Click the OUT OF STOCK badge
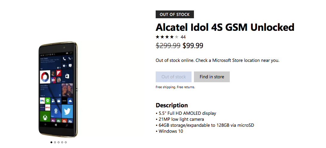The width and height of the screenshot is (326, 148). [x=175, y=14]
